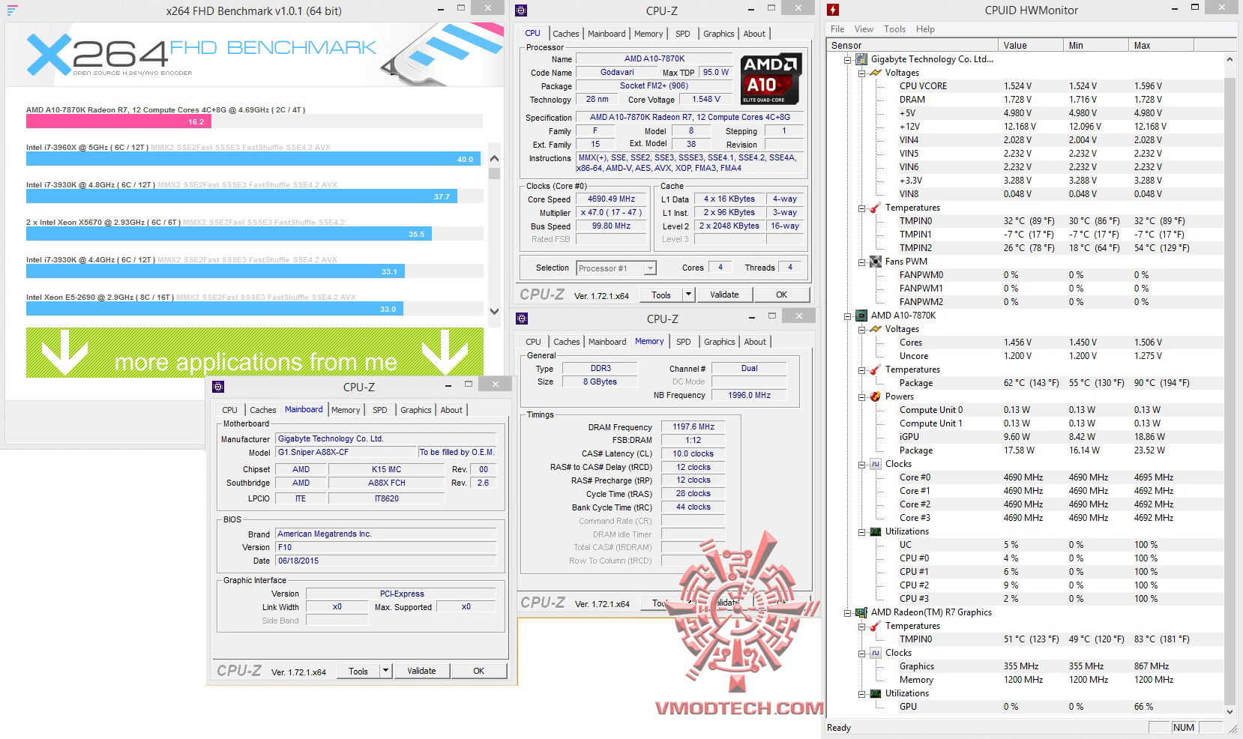Image resolution: width=1243 pixels, height=739 pixels.
Task: Click the Voltages icon under AMD A10-7870K
Action: [876, 329]
